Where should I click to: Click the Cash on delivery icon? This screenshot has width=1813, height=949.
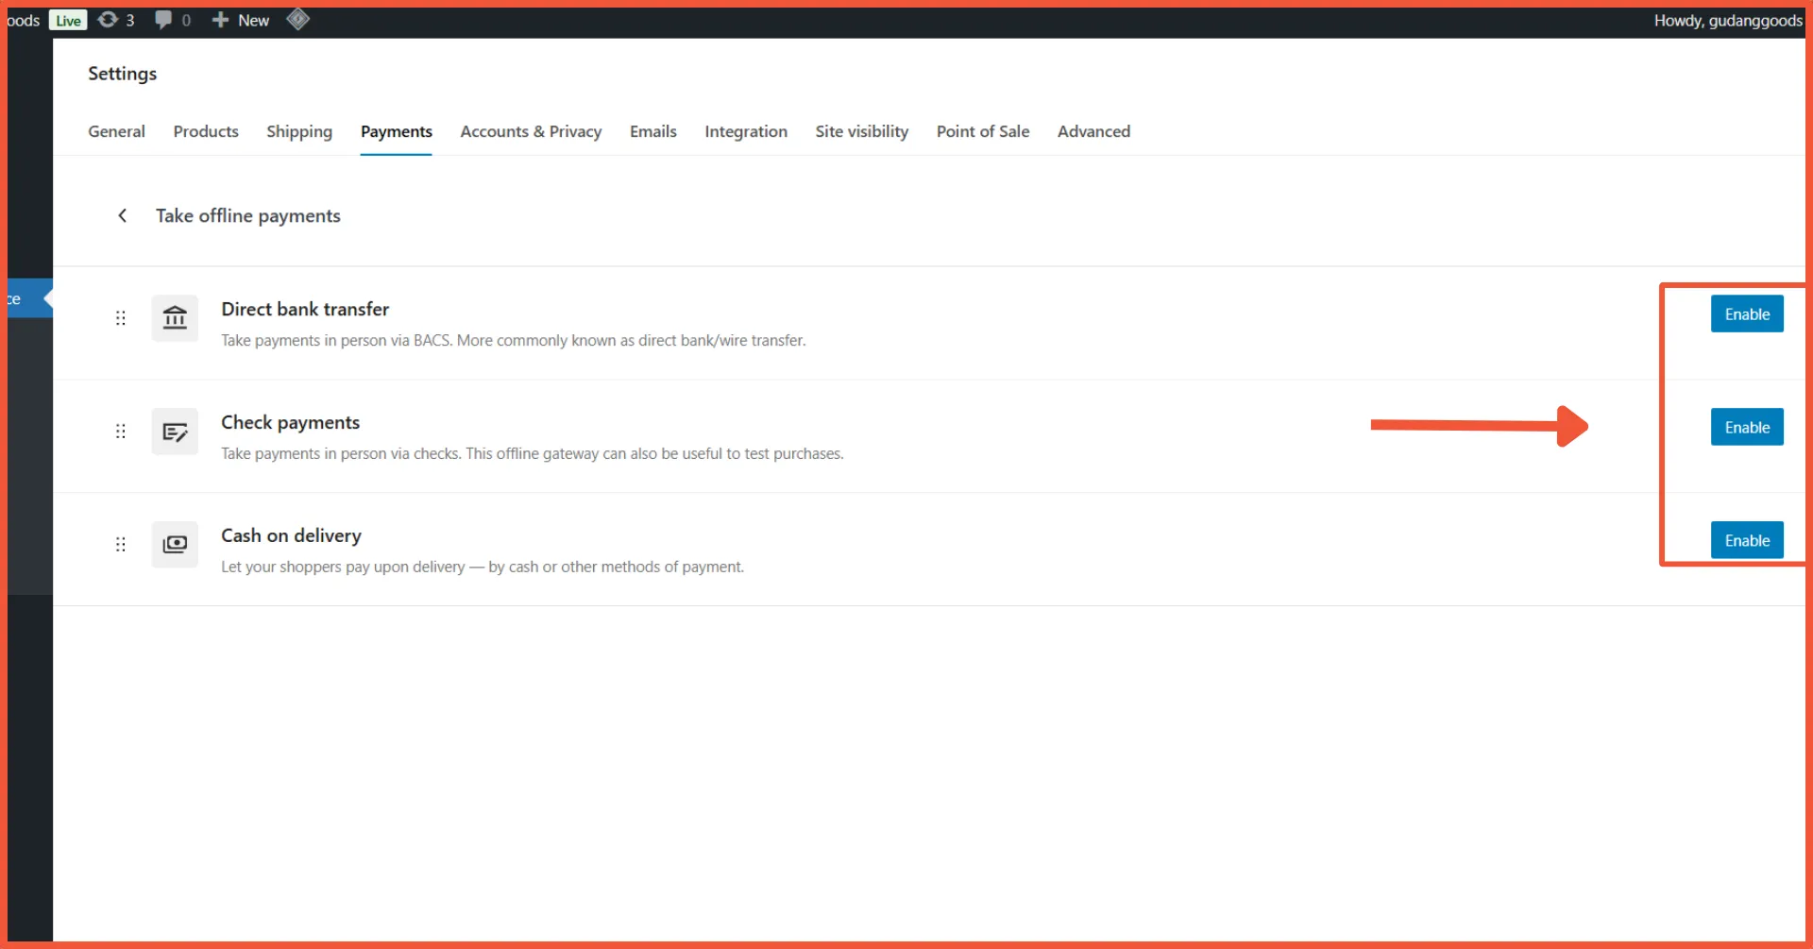175,544
